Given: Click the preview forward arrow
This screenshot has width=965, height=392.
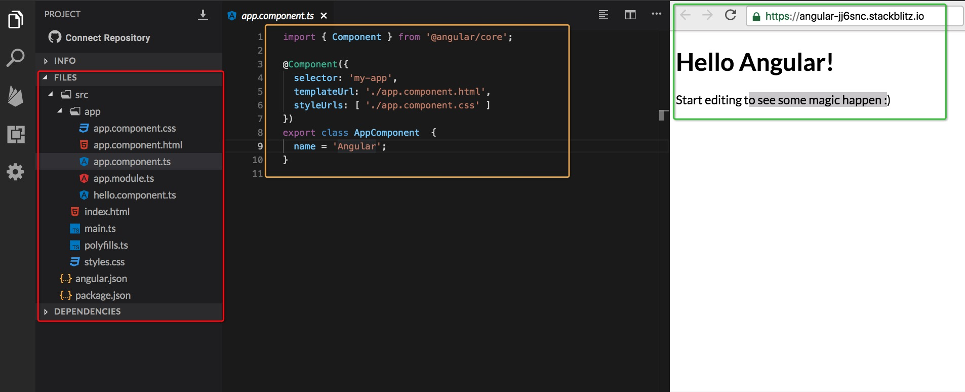Looking at the screenshot, I should [707, 15].
